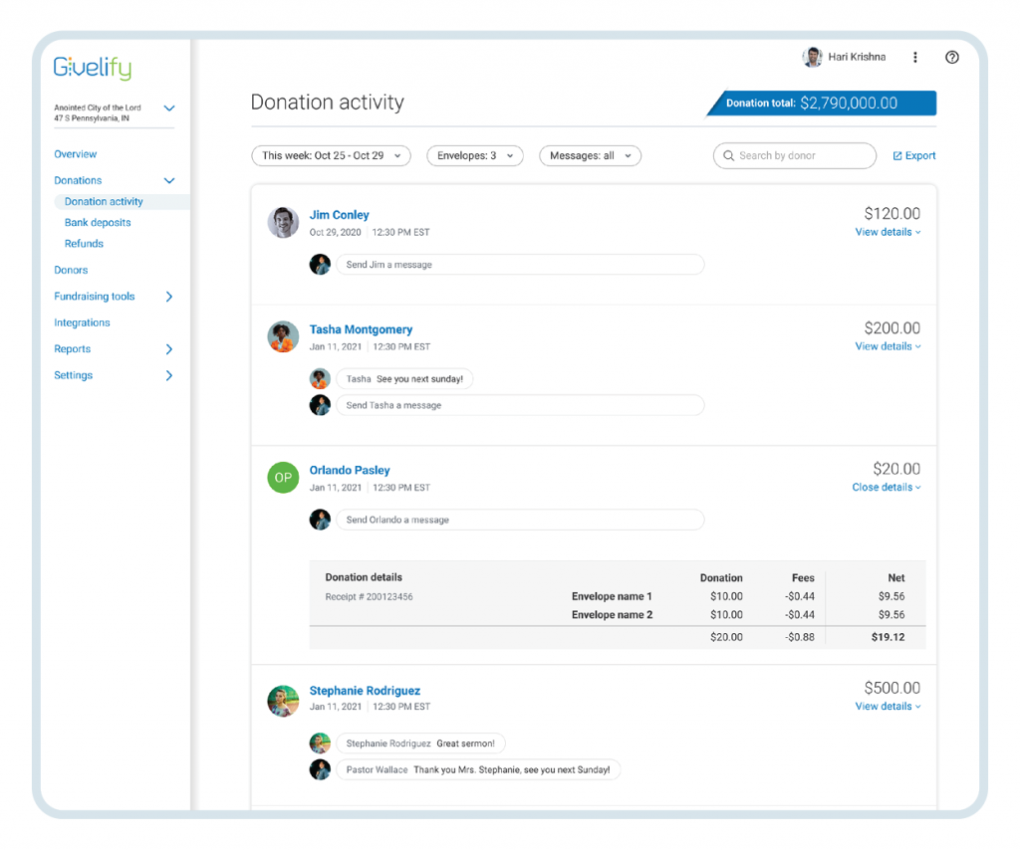
Task: Click the Search by donor field
Action: tap(794, 156)
